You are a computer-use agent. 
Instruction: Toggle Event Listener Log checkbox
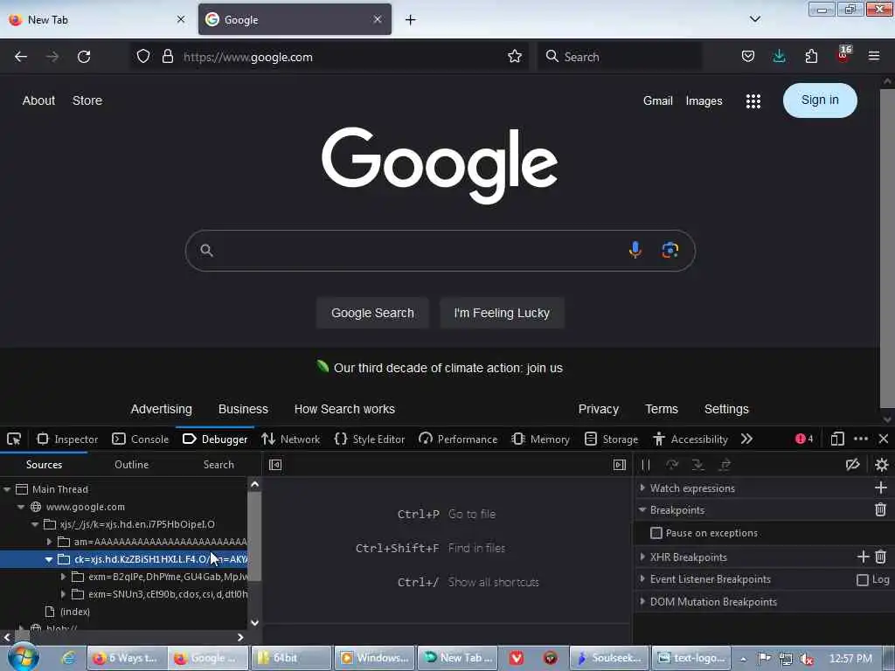pyautogui.click(x=862, y=580)
